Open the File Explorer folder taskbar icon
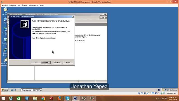 click(35, 98)
